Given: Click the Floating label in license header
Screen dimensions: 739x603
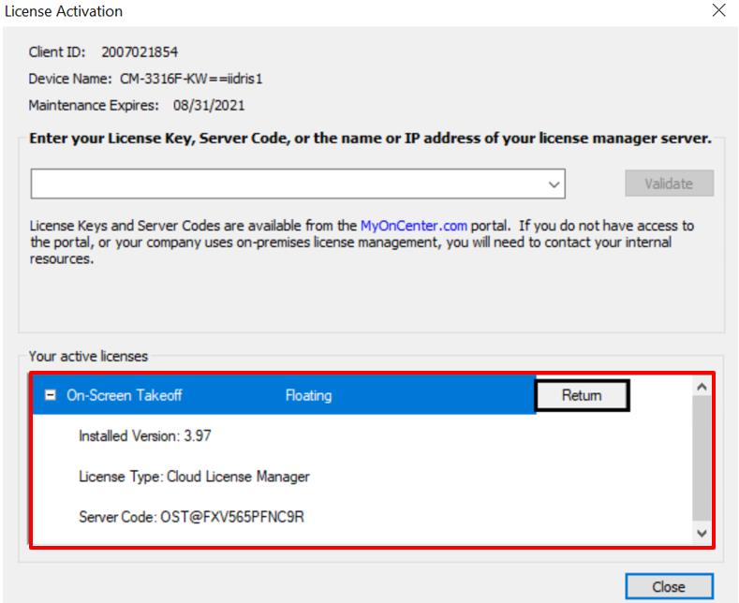Looking at the screenshot, I should coord(308,396).
